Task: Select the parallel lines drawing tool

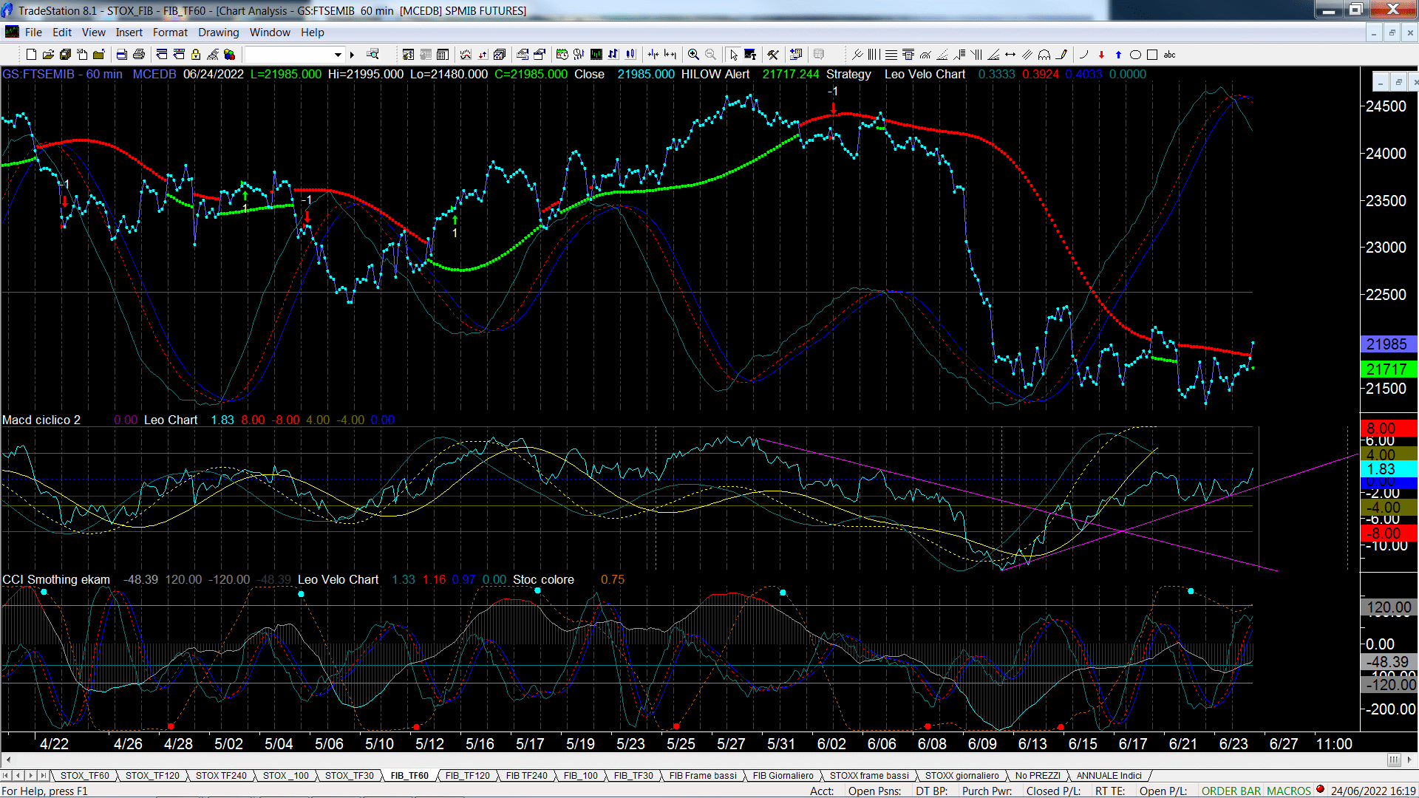Action: tap(1027, 55)
